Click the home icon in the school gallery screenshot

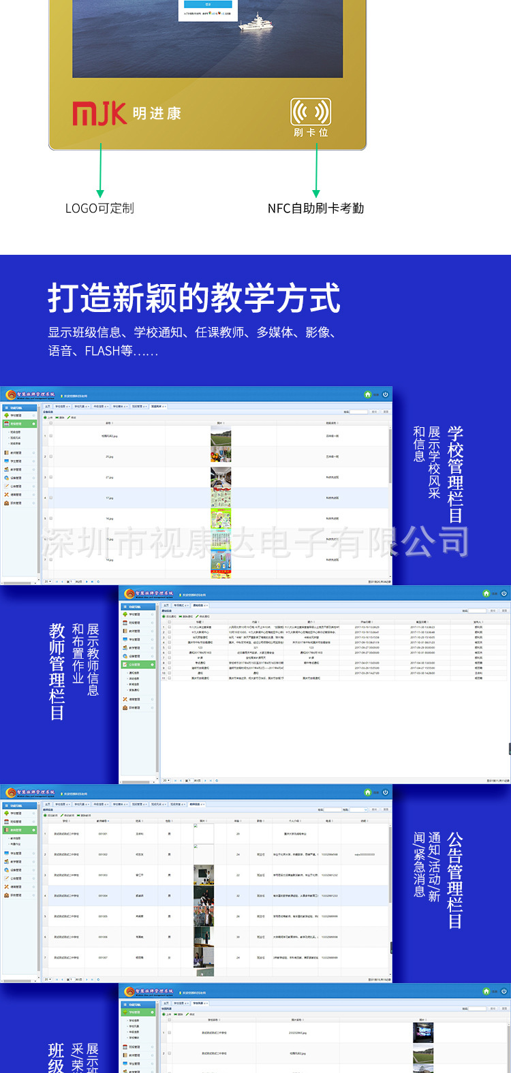point(368,394)
